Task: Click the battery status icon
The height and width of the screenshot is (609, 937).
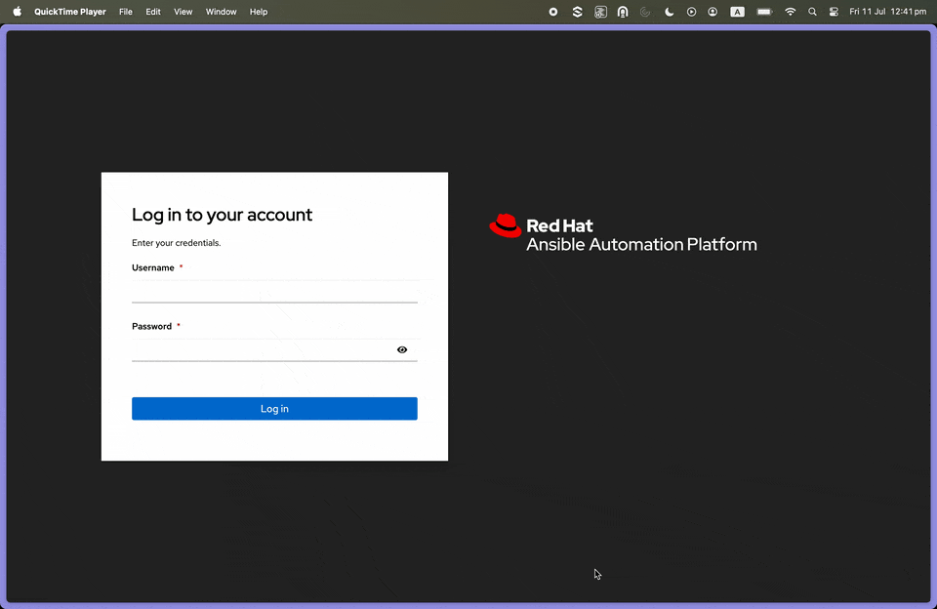Action: tap(764, 12)
